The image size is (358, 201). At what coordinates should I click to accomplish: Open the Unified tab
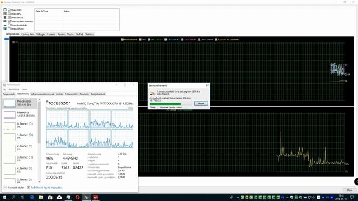(79, 35)
